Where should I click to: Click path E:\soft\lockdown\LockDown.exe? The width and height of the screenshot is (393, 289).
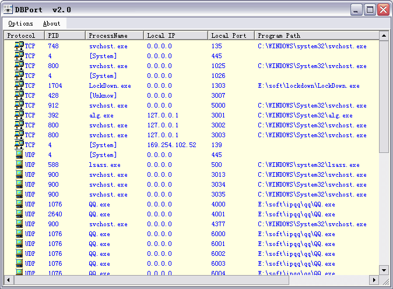point(308,85)
